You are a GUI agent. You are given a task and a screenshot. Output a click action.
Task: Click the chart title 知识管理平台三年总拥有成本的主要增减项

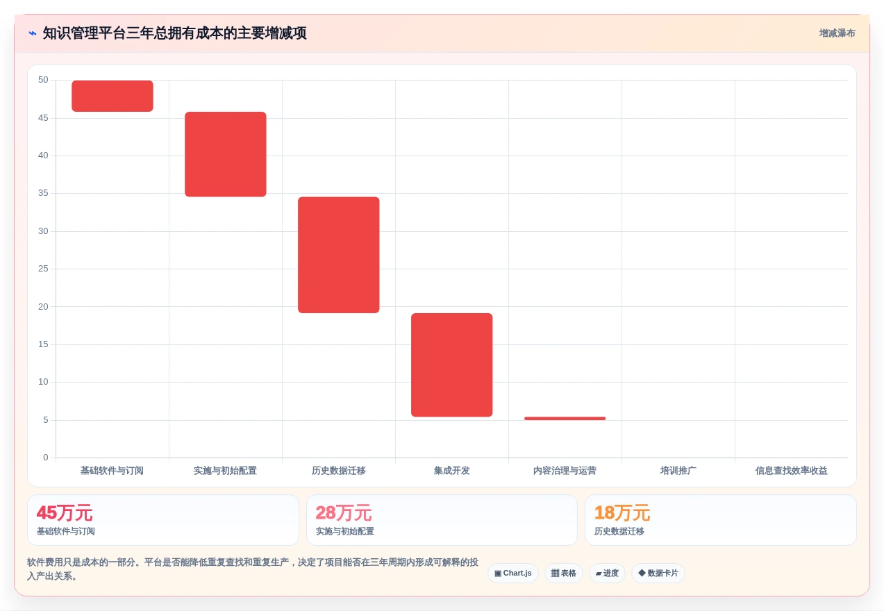(175, 33)
